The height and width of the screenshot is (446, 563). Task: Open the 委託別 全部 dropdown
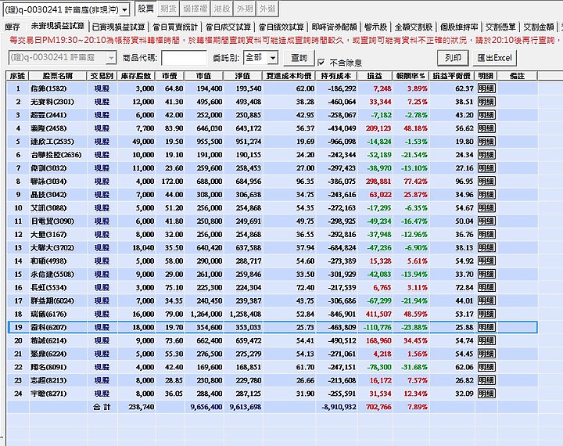(273, 57)
